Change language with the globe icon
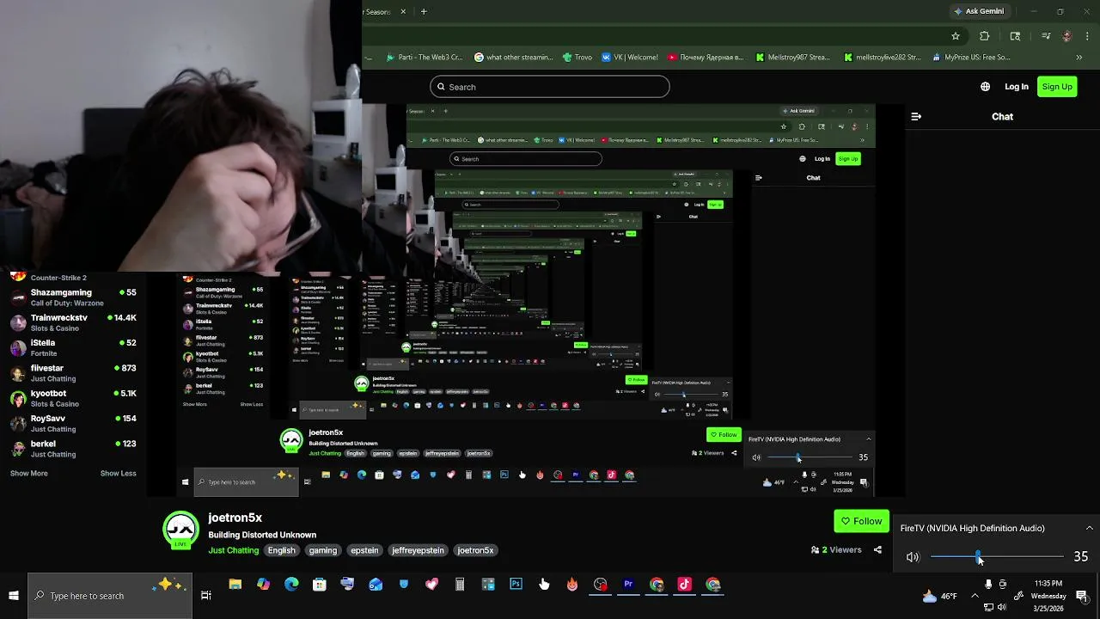This screenshot has width=1100, height=619. pyautogui.click(x=985, y=87)
